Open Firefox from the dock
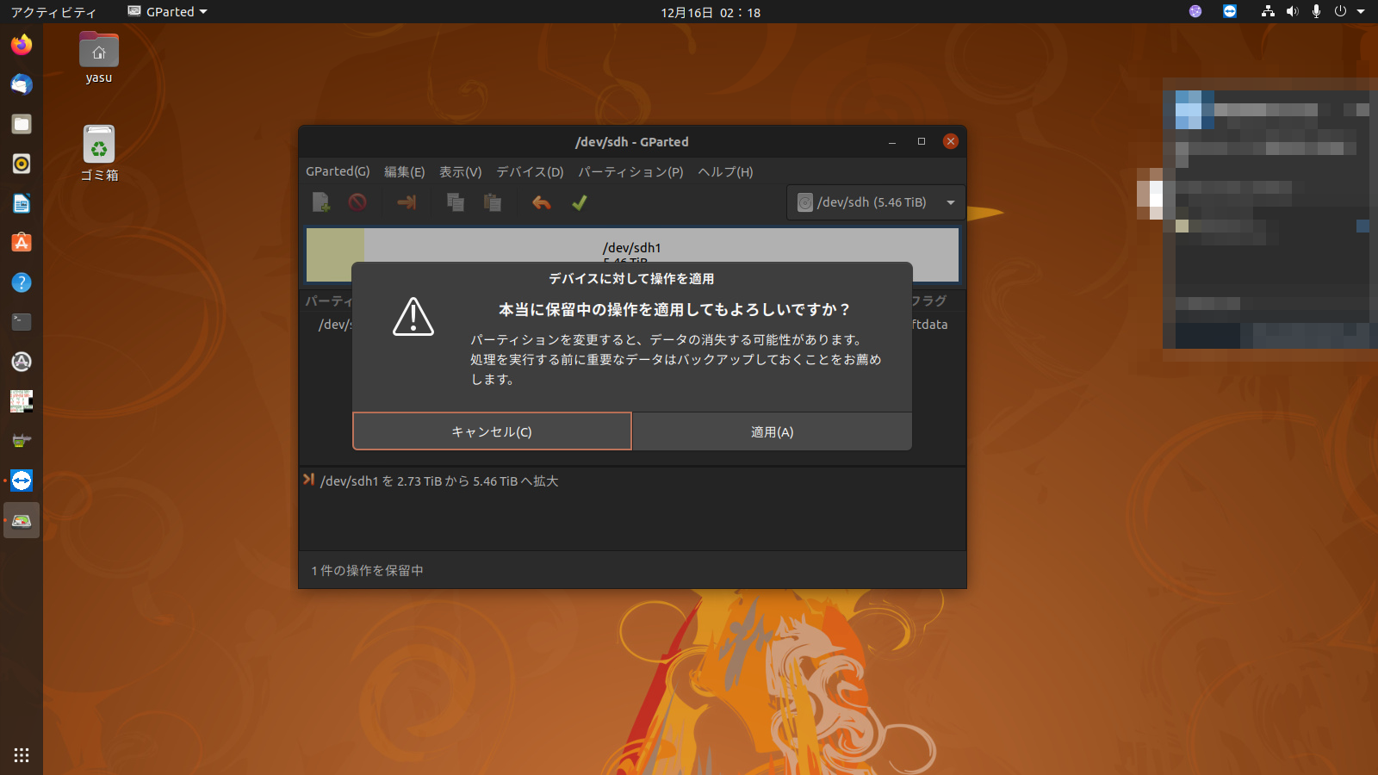Viewport: 1378px width, 775px height. [22, 45]
